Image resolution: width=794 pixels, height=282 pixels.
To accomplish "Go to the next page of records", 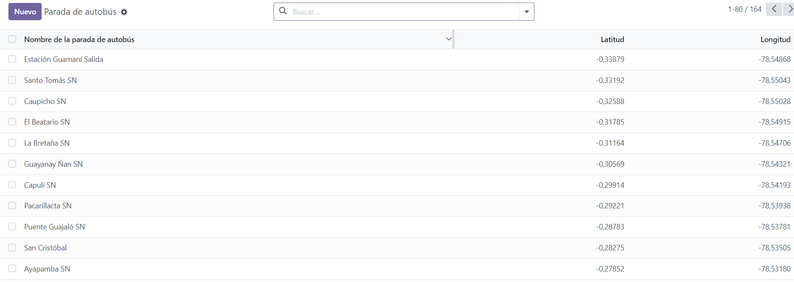I will [789, 9].
